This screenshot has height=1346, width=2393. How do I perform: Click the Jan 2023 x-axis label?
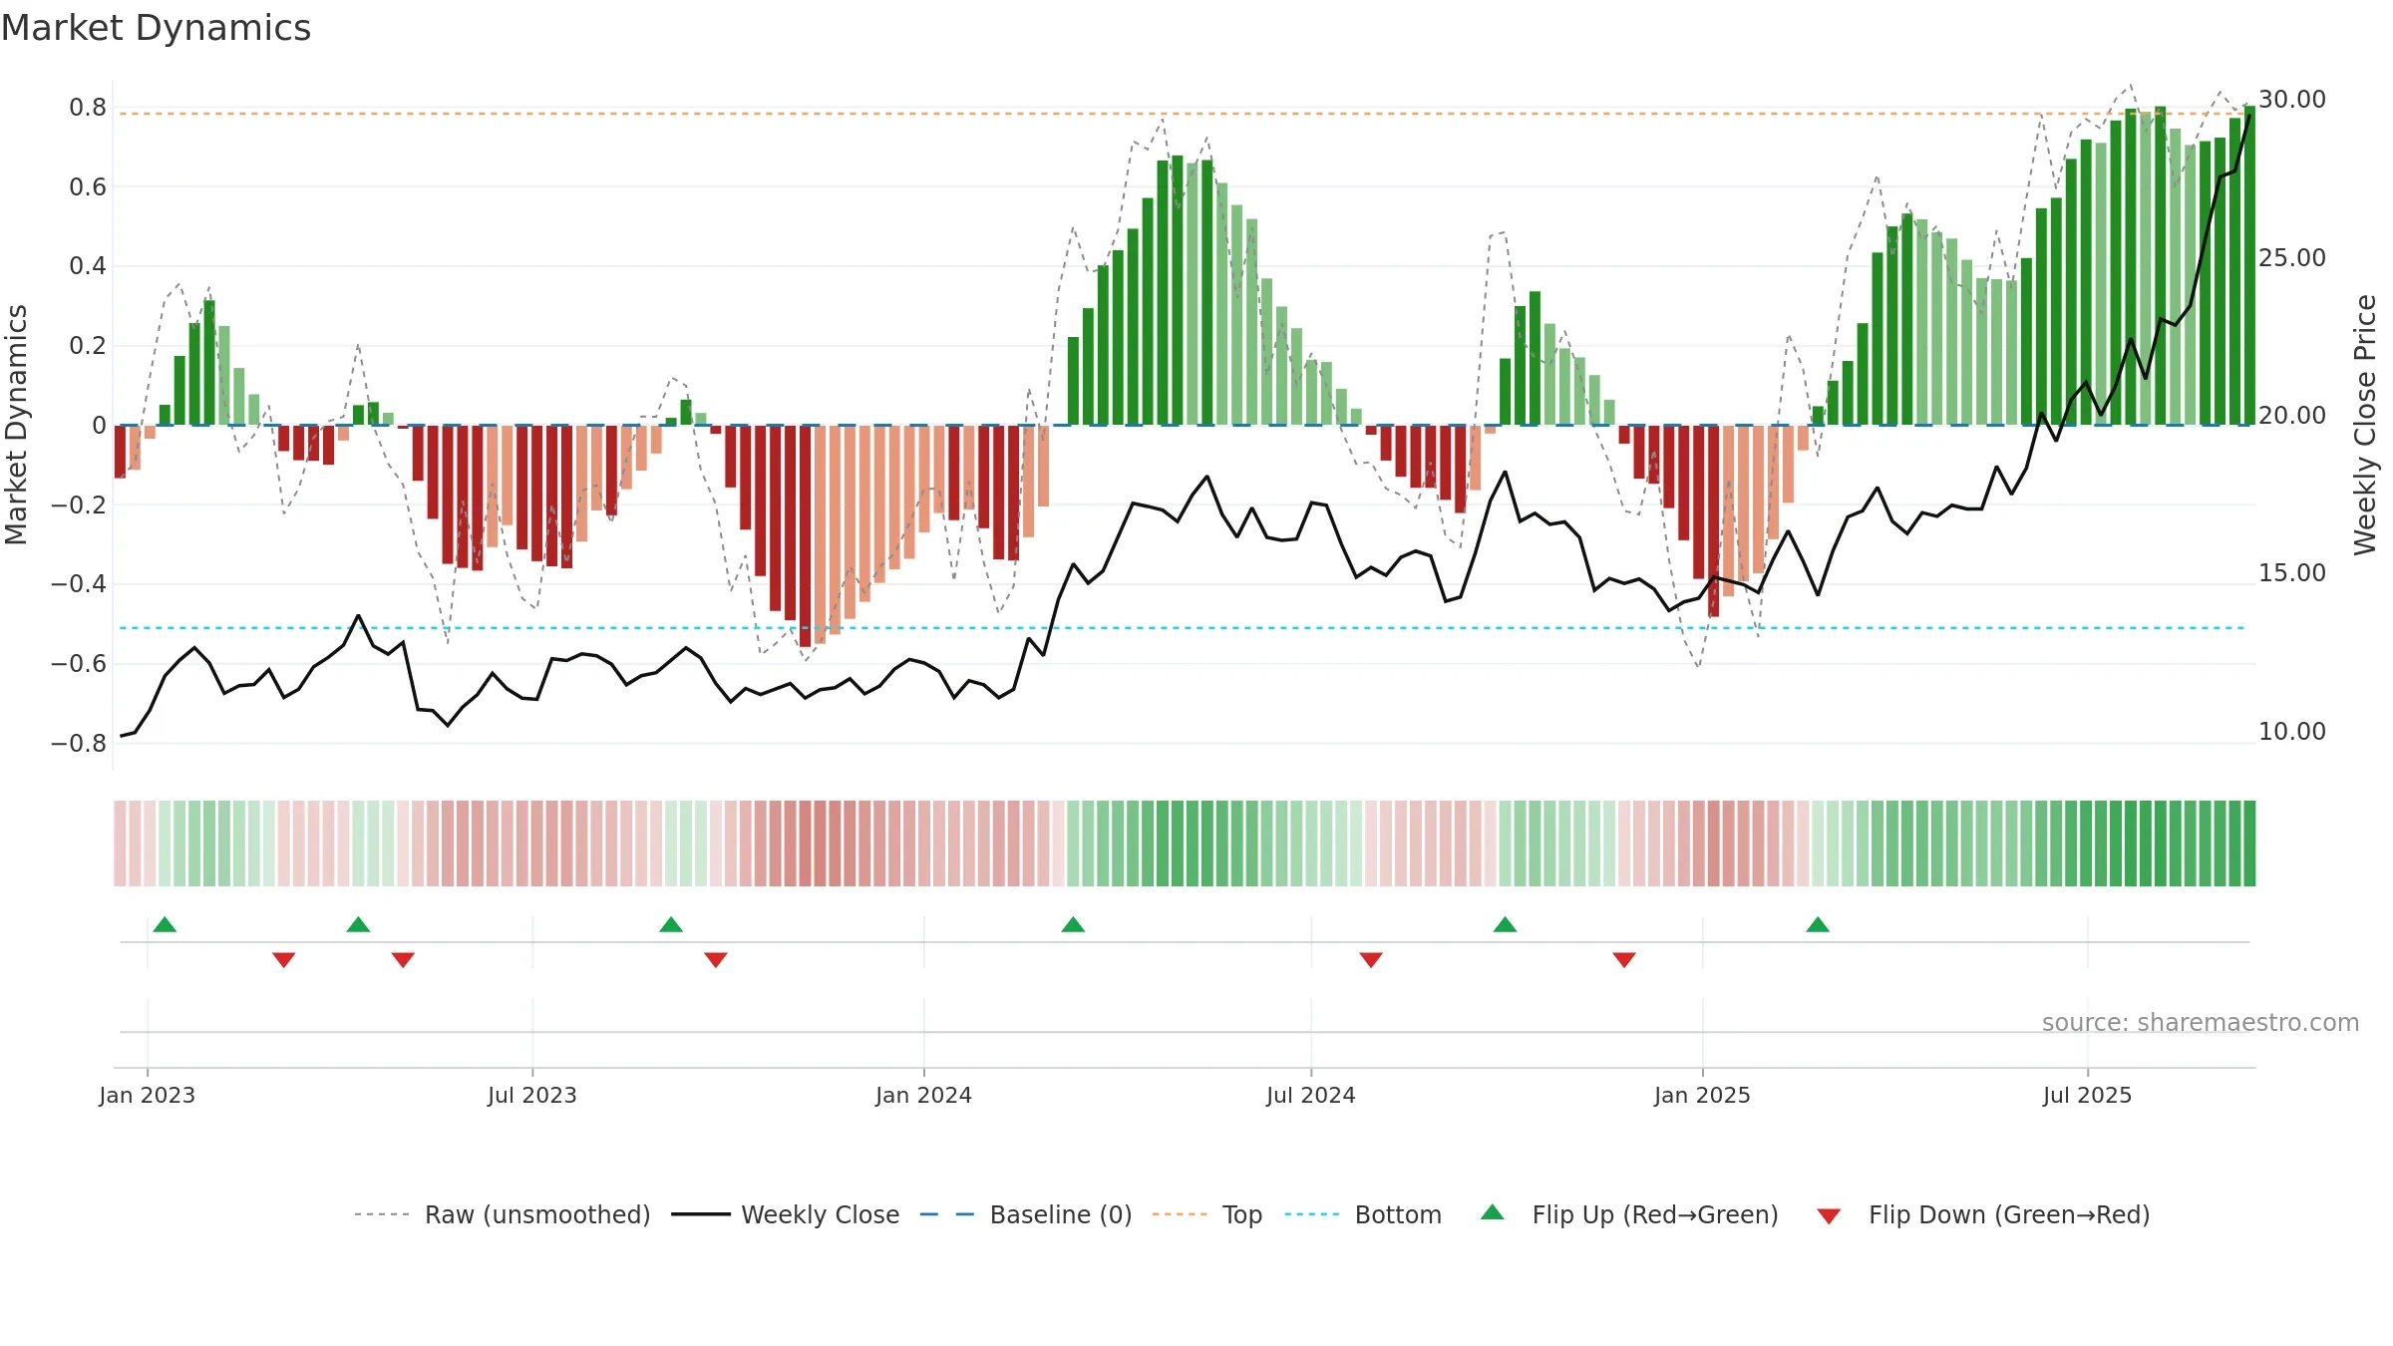[x=148, y=1095]
